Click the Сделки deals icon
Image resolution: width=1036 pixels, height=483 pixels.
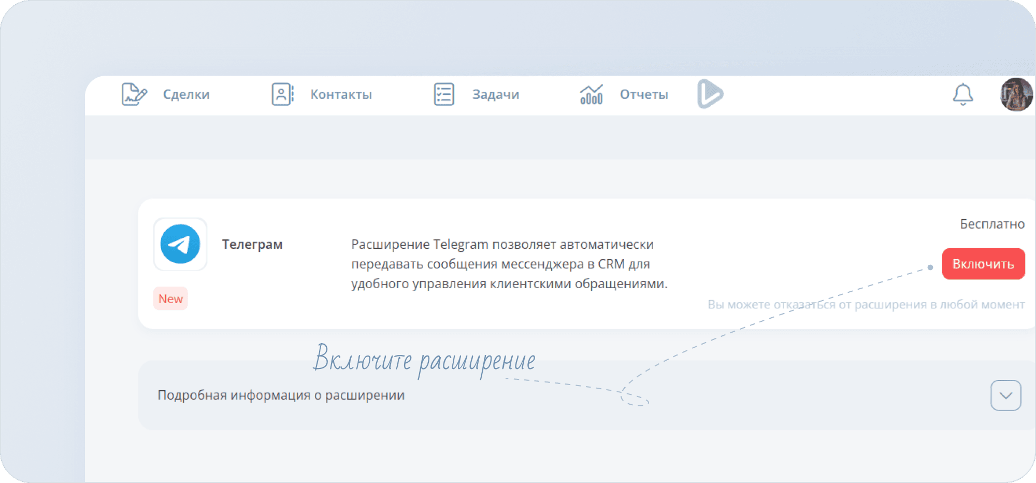click(134, 94)
